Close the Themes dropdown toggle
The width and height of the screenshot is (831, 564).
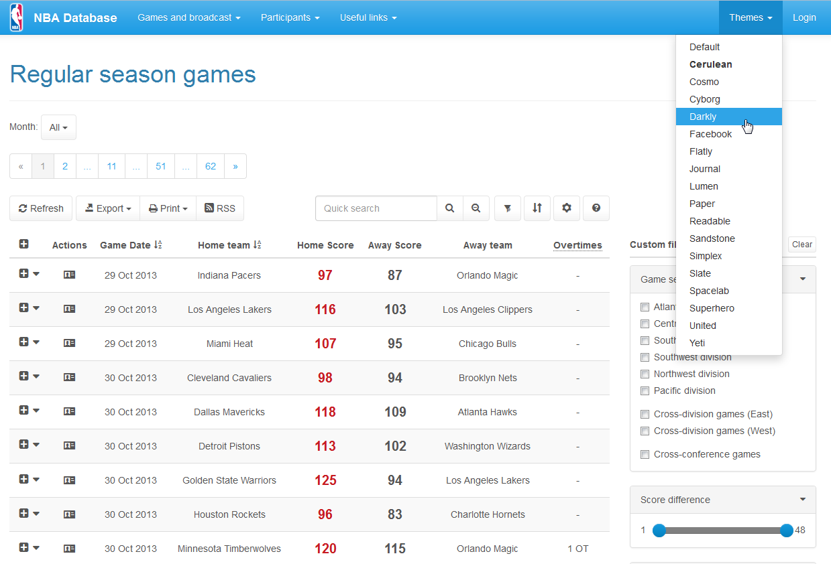(751, 17)
